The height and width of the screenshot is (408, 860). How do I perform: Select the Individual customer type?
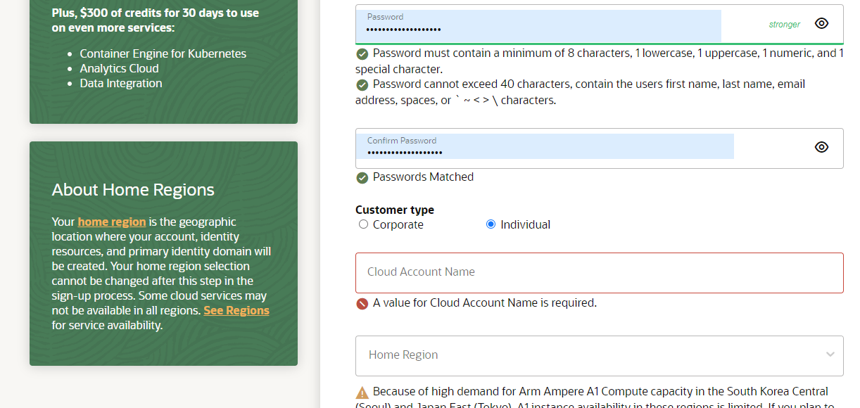click(x=490, y=224)
